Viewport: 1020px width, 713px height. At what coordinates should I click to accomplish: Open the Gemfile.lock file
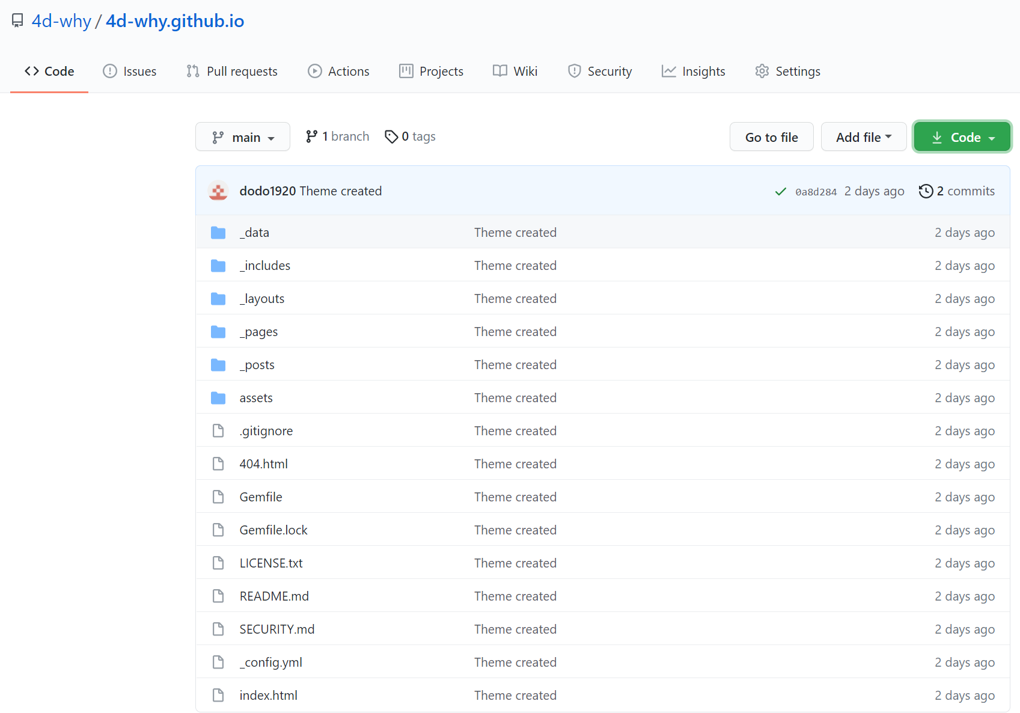(273, 530)
